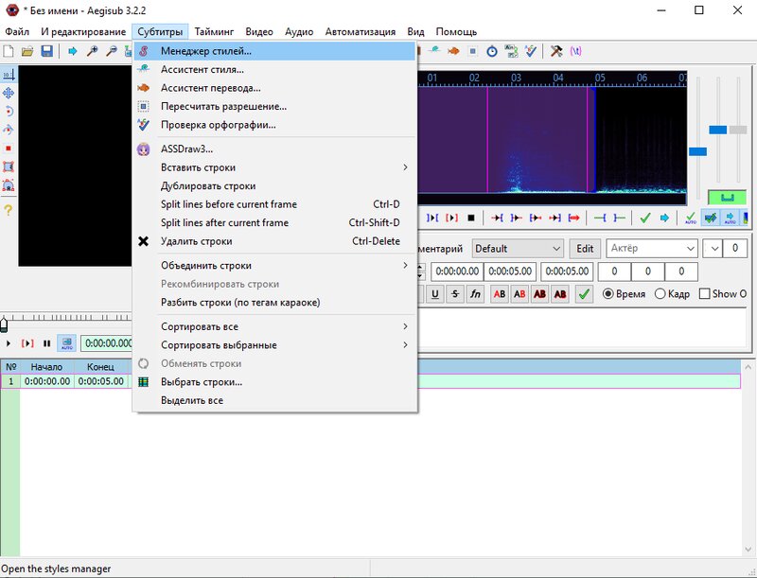The image size is (757, 578).
Task: Enable the Show Original checkbox
Action: (723, 294)
